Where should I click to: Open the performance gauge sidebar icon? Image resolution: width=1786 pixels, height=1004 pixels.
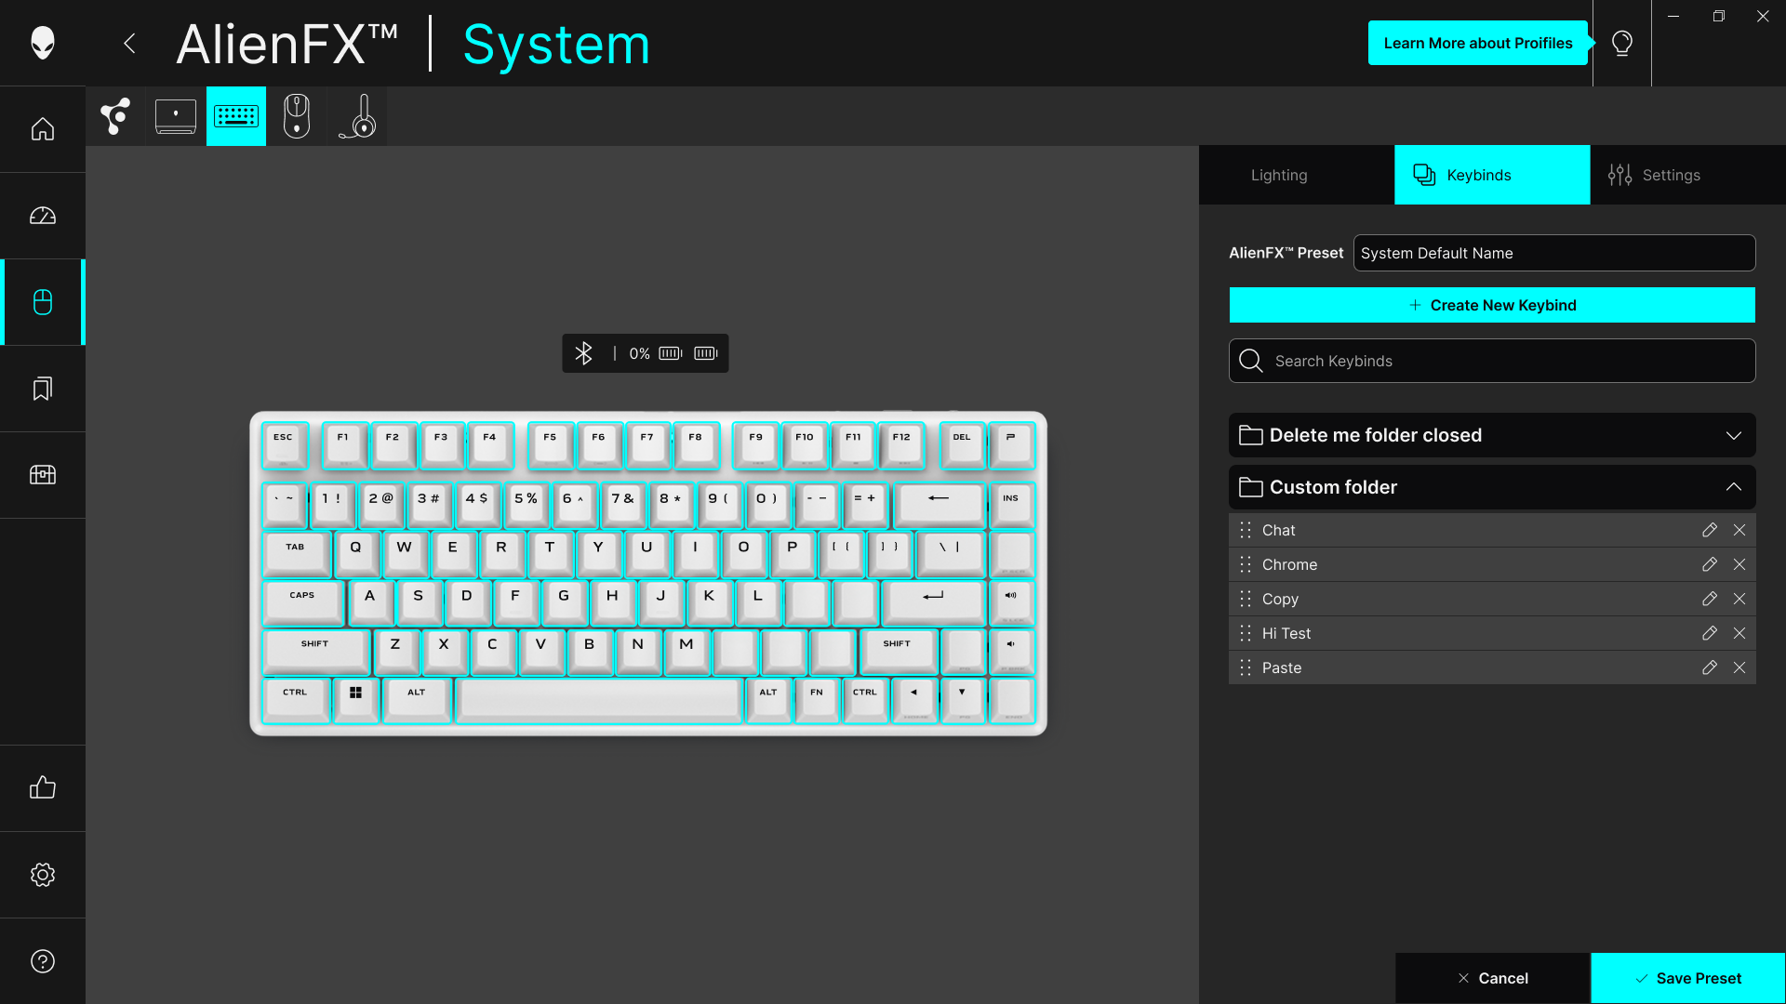[x=43, y=216]
